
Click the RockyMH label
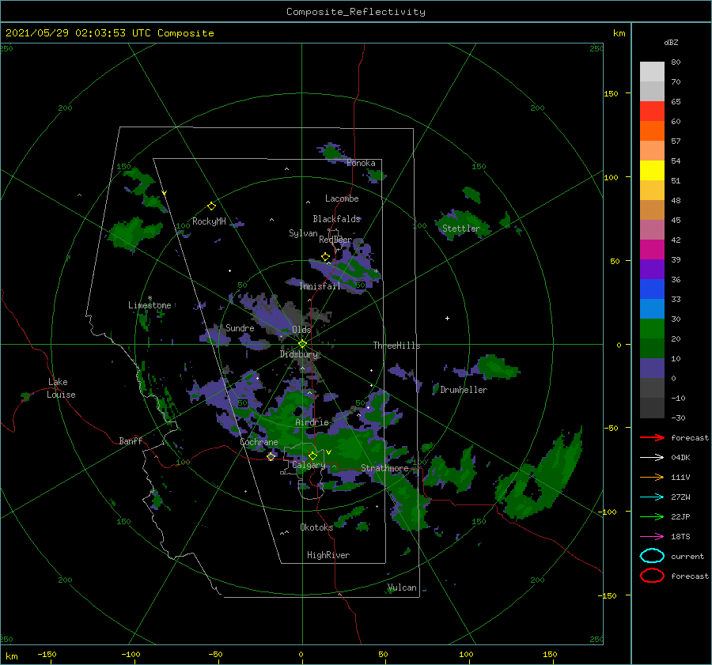pos(209,221)
